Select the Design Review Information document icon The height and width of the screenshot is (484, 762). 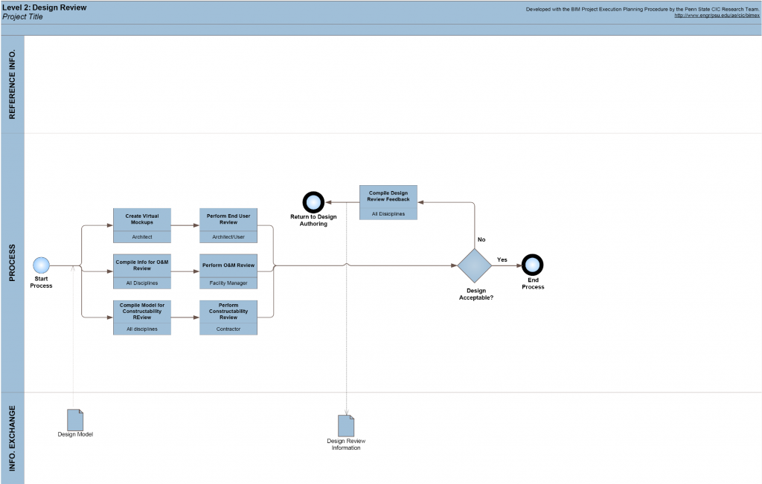(346, 426)
